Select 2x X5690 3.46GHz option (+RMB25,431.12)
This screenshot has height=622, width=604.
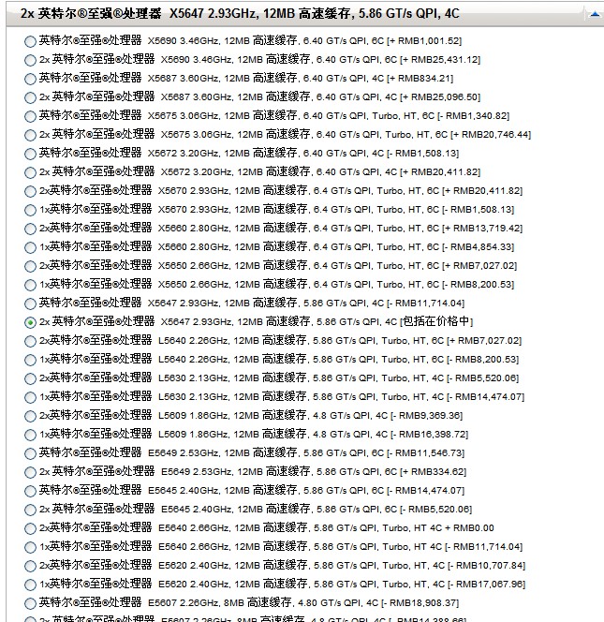pos(30,60)
